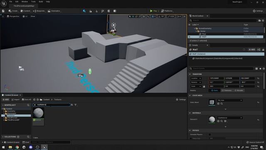Open the Blueprints toolbar menu
Viewport: 266px width, 150px height.
pyautogui.click(x=39, y=11)
